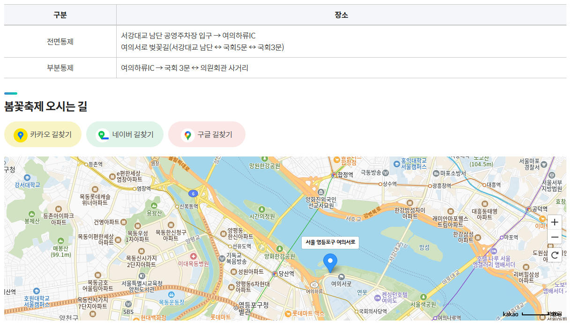Click 당산역 subway station icon
The width and height of the screenshot is (572, 328).
pos(275,274)
